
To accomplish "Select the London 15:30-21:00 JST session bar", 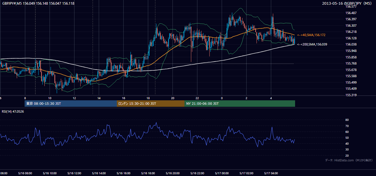I will [x=151, y=104].
